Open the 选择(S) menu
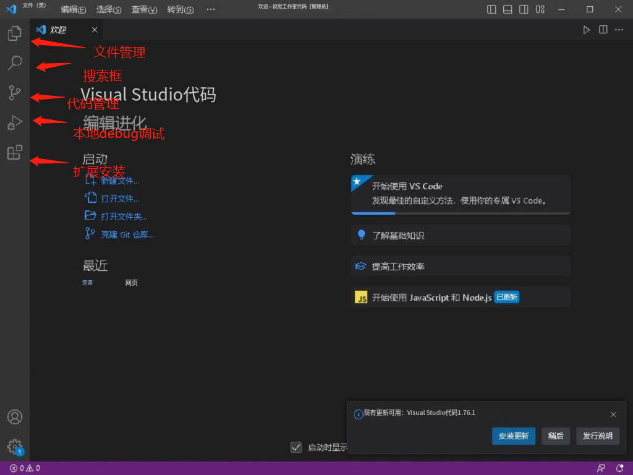 (109, 9)
